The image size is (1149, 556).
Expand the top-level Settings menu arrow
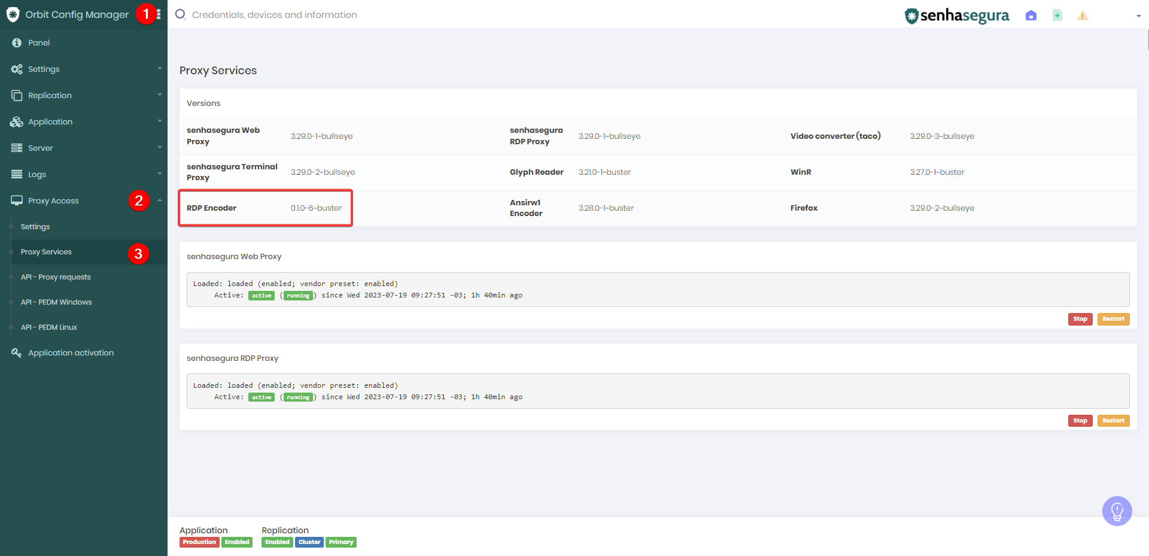click(x=160, y=69)
